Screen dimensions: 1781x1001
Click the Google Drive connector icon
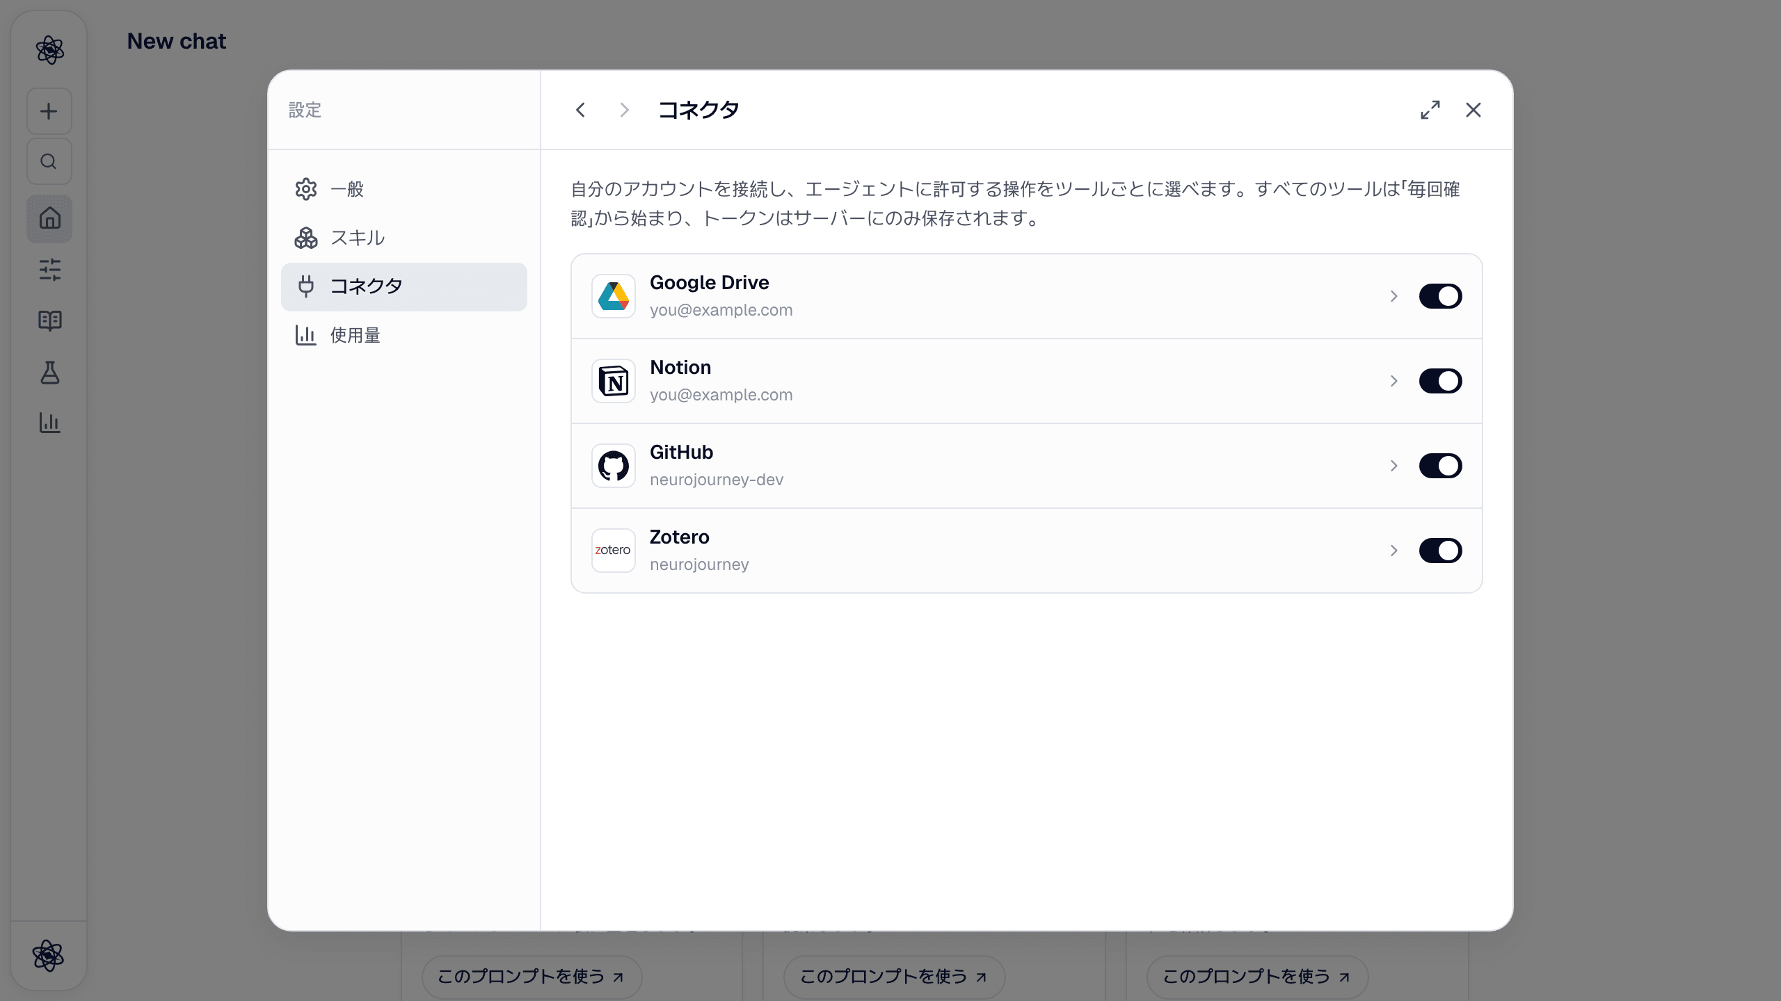pos(613,296)
